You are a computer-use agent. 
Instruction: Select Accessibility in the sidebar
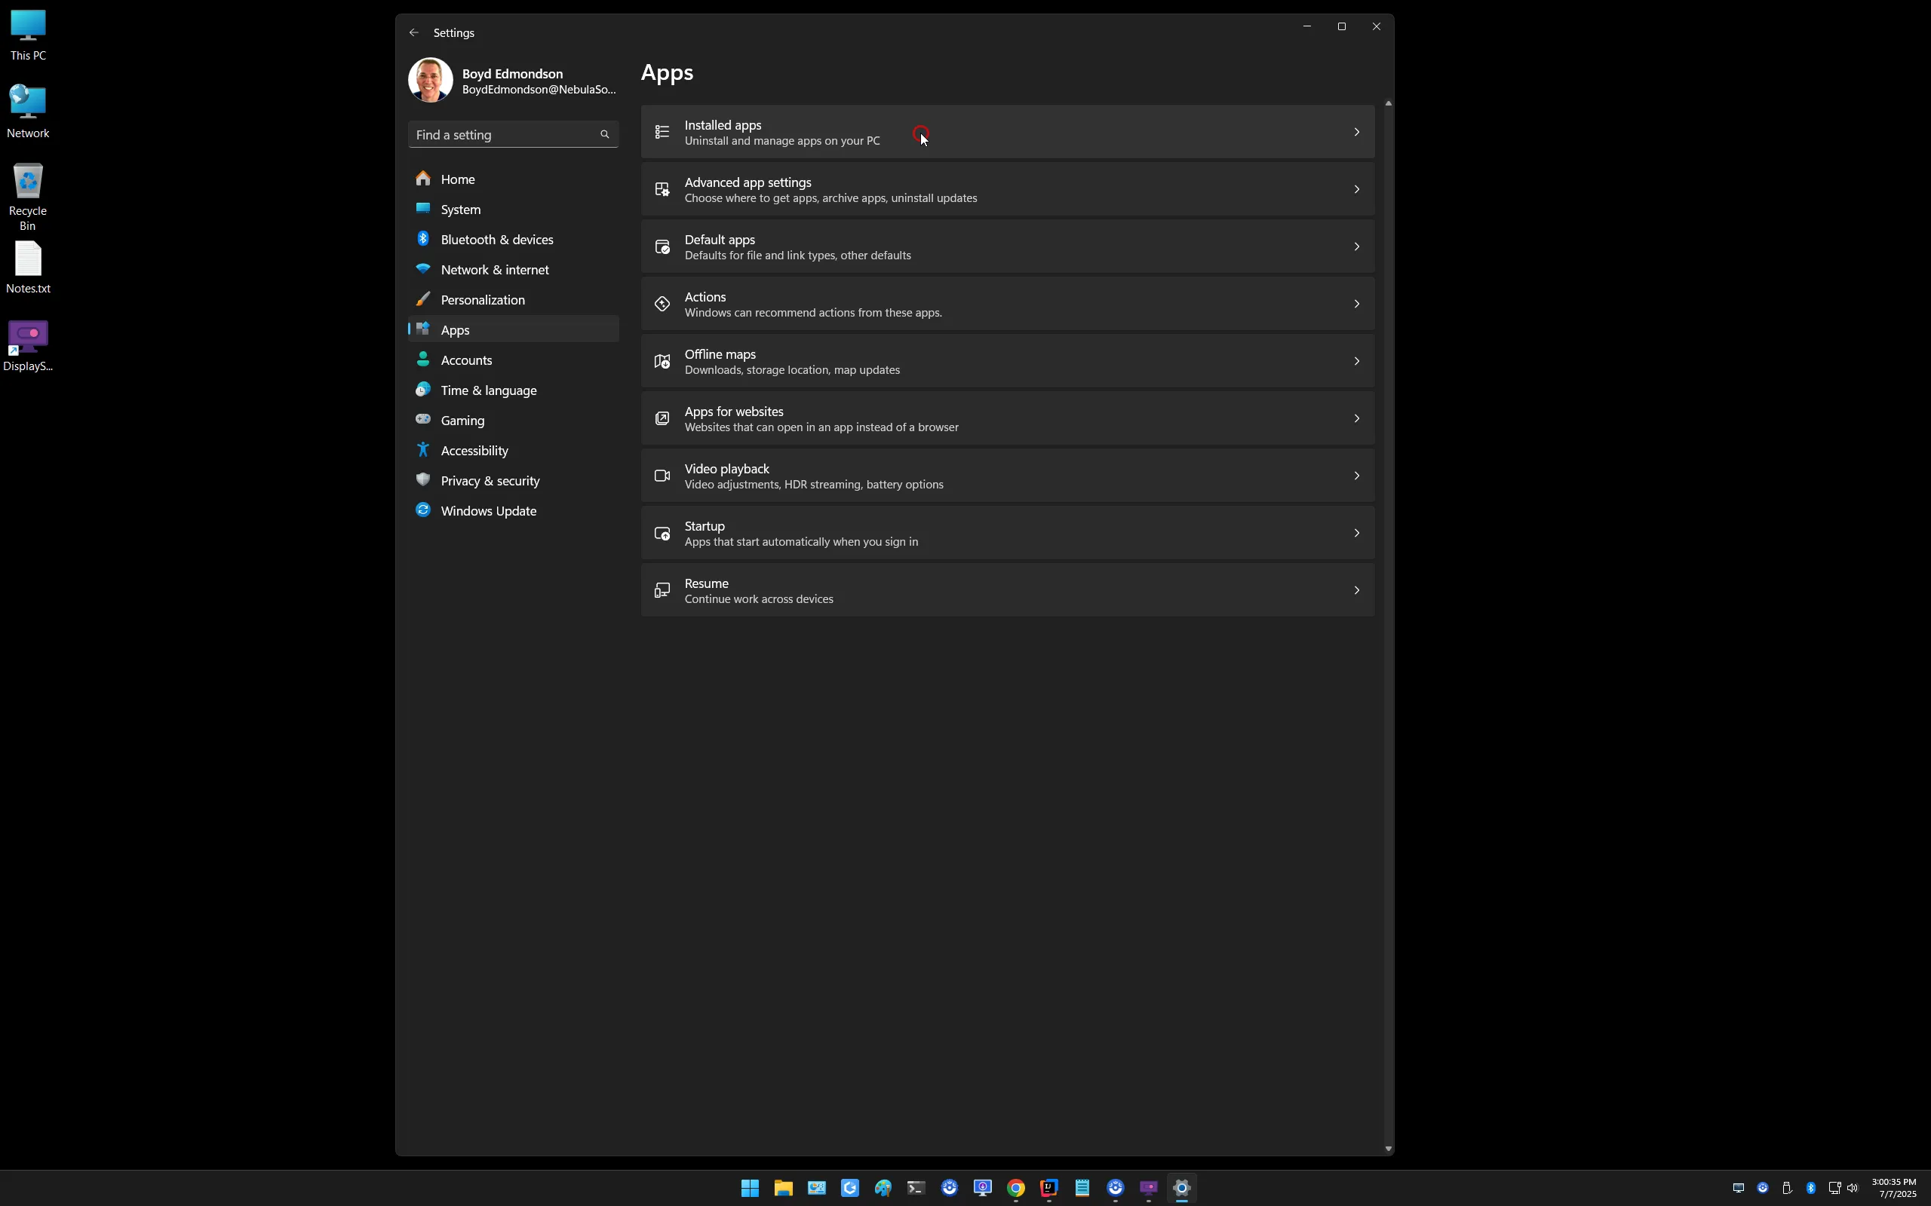513,451
